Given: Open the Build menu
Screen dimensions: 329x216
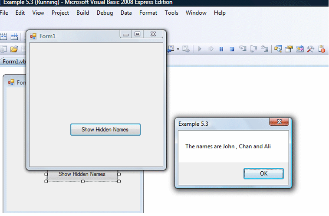Looking at the screenshot, I should point(82,13).
